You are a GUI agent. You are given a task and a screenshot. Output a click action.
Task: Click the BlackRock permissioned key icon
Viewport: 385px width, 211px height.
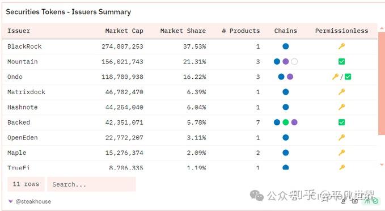(x=341, y=46)
